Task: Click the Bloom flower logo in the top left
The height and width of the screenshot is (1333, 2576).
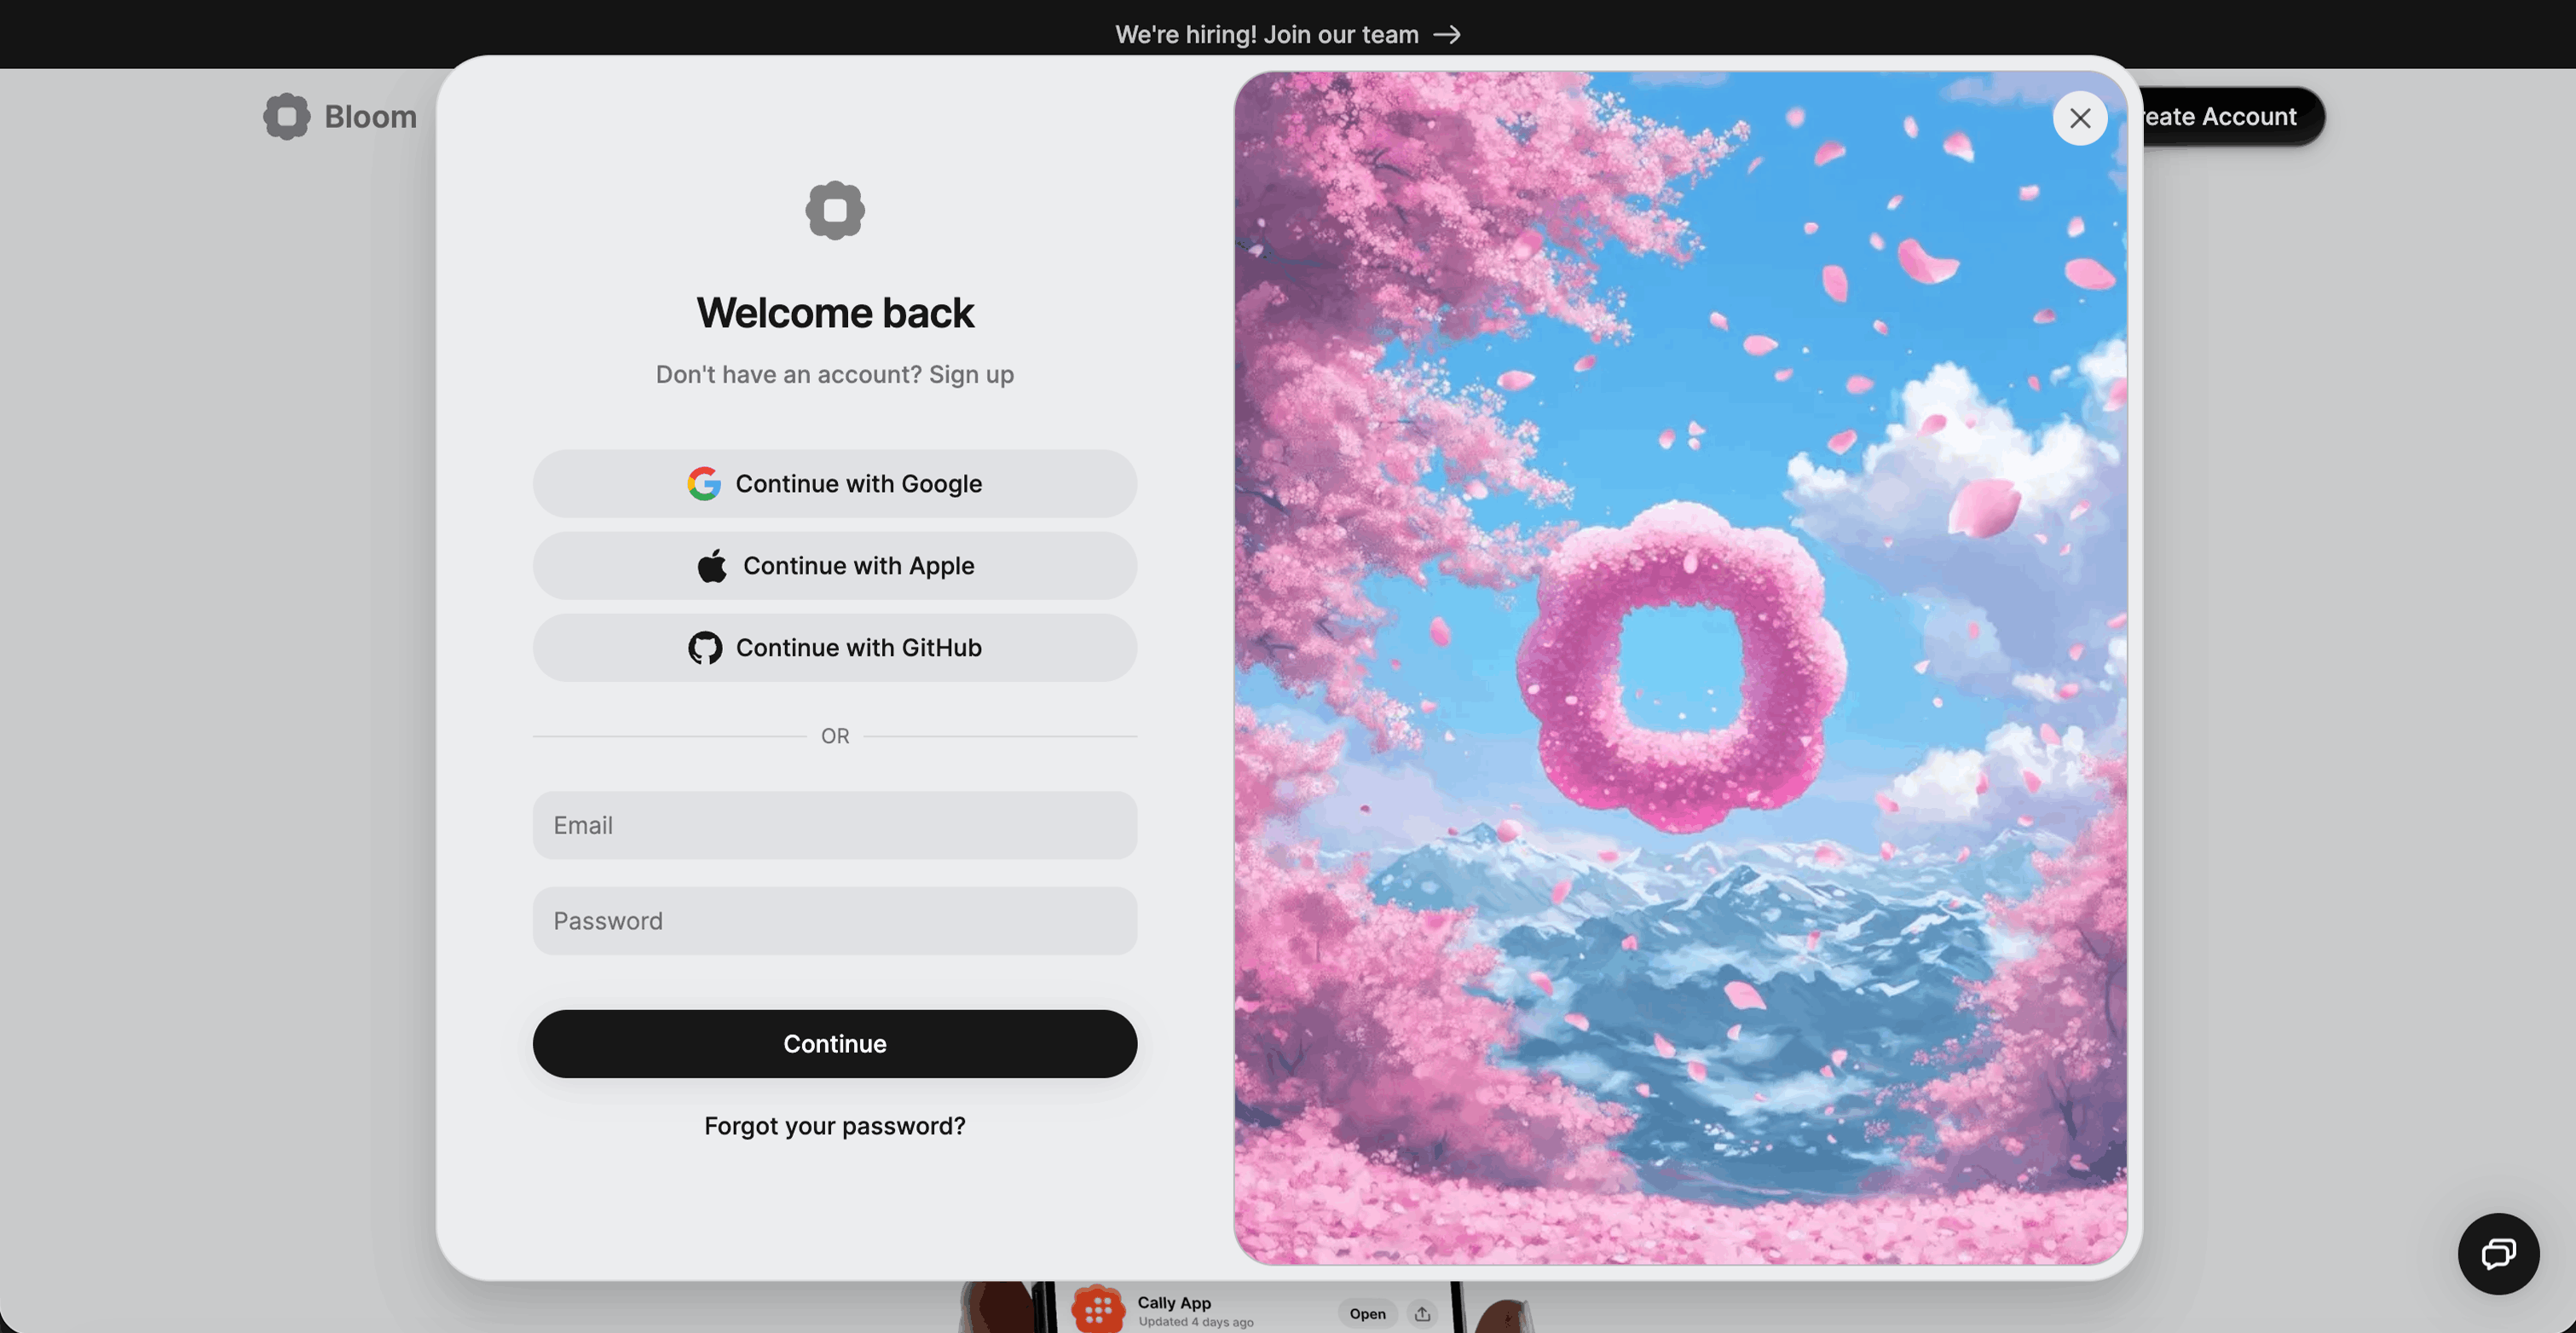Action: [x=286, y=116]
